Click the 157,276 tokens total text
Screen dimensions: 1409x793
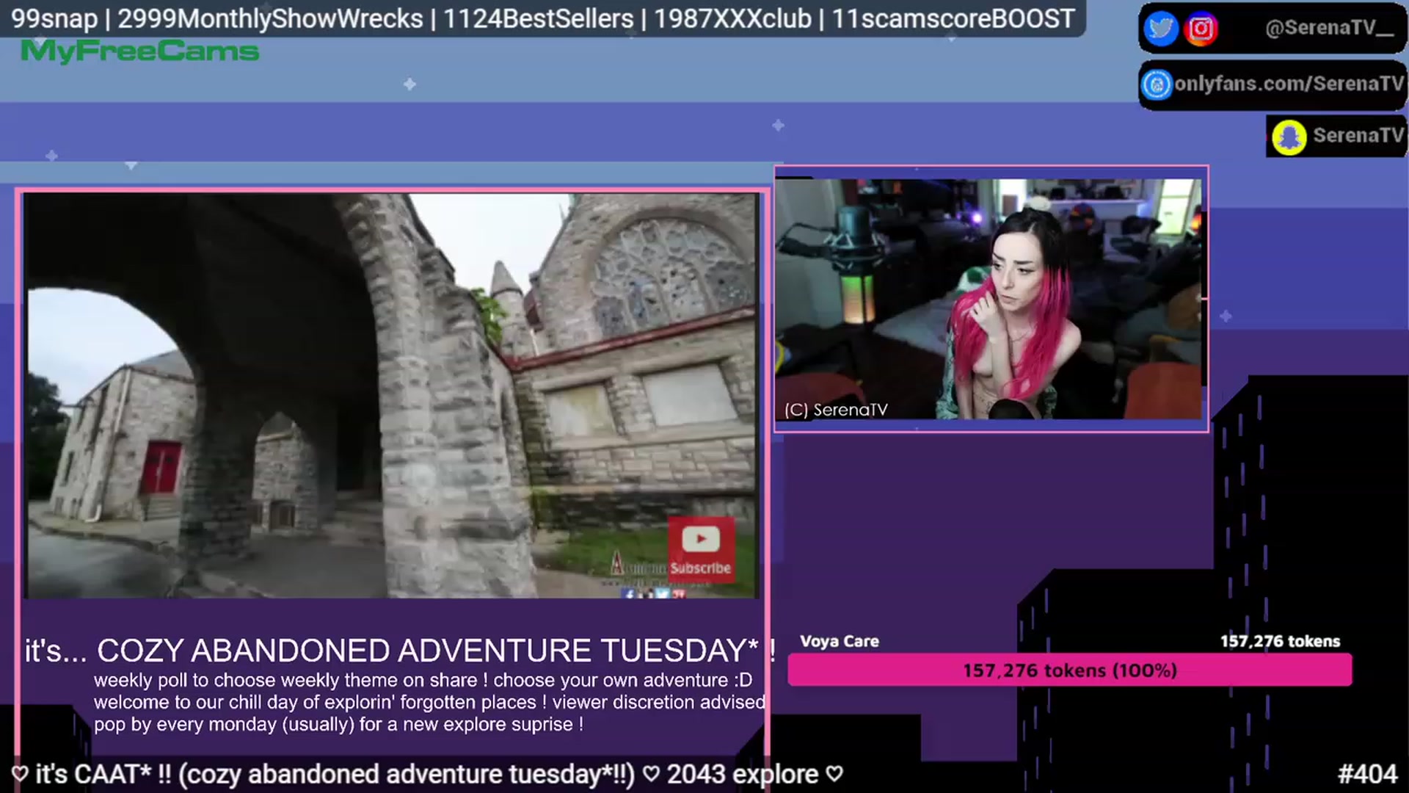point(1280,641)
